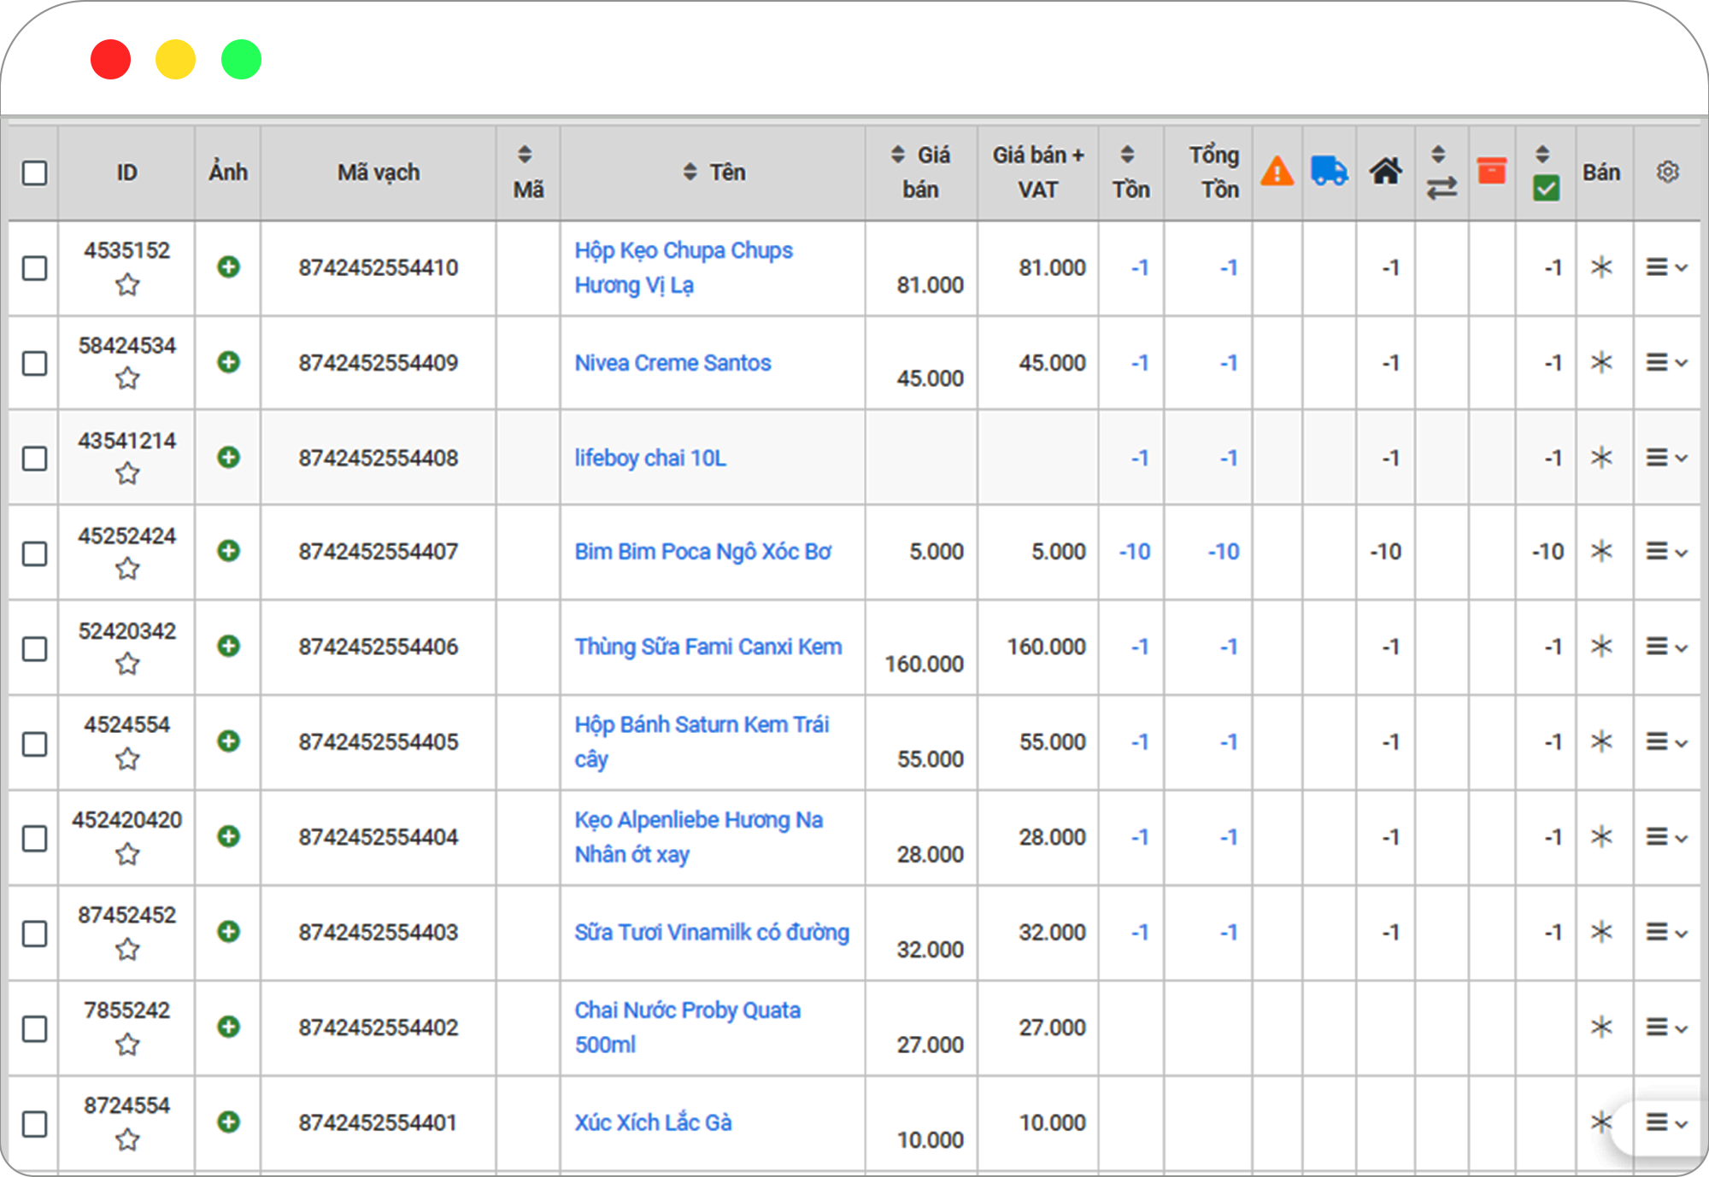Image resolution: width=1709 pixels, height=1177 pixels.
Task: Open the Xúc Xích Lắc Gà product link
Action: point(653,1122)
